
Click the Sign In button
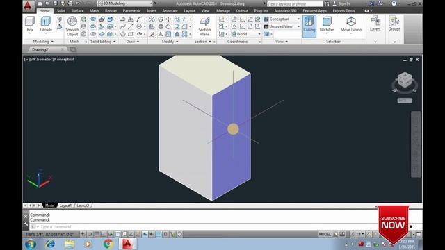(344, 3)
